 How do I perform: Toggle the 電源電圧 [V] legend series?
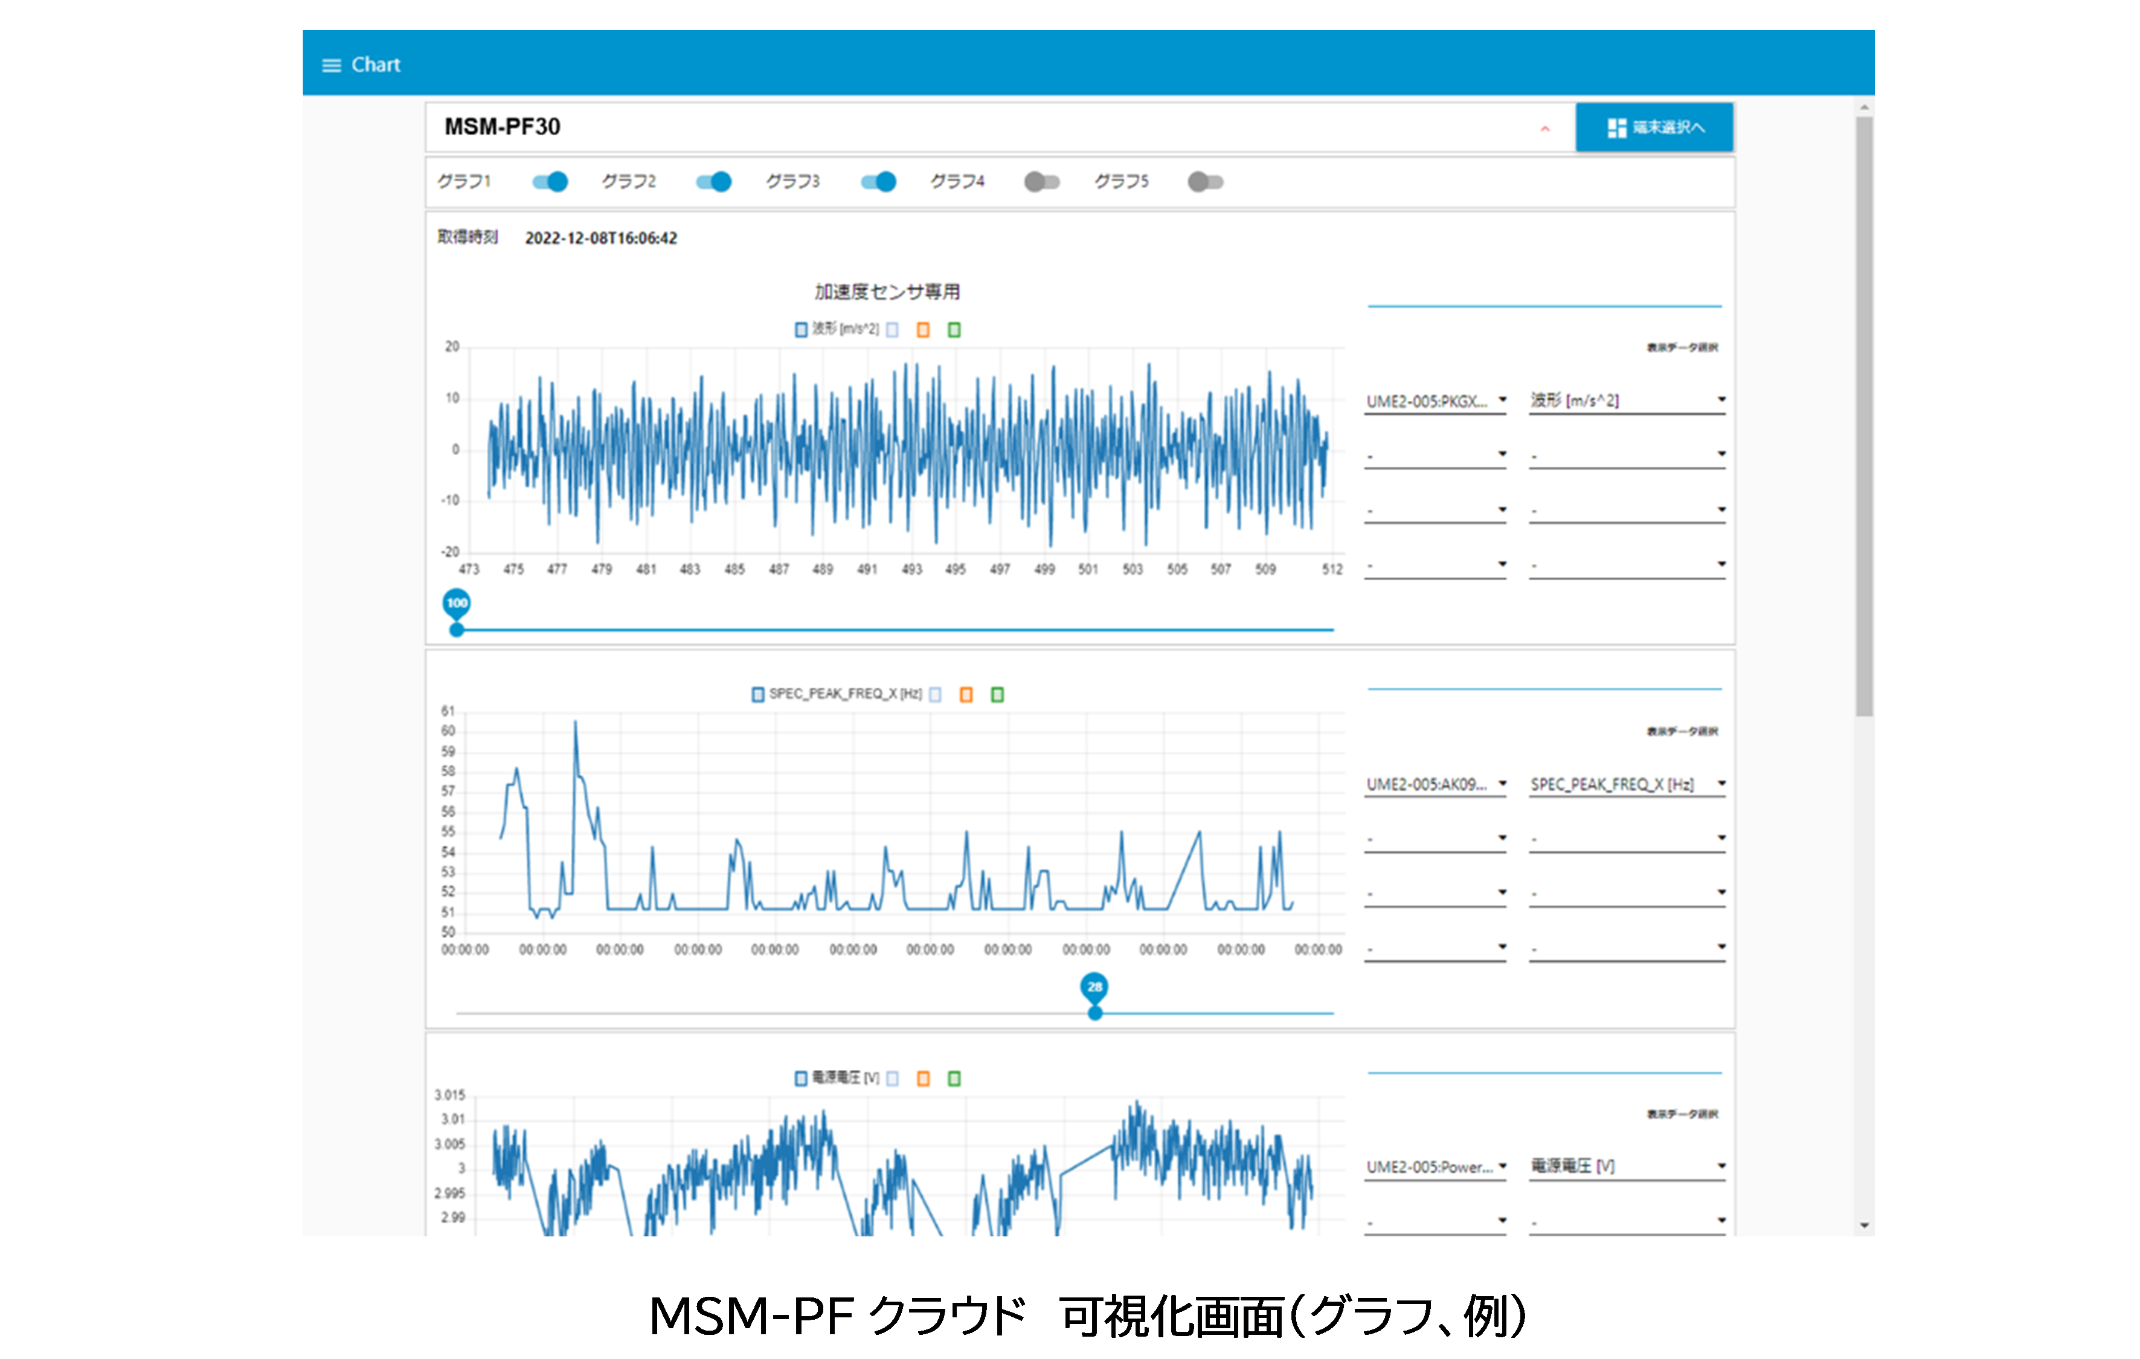click(837, 1078)
